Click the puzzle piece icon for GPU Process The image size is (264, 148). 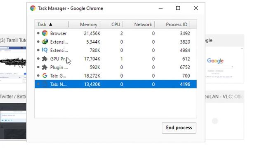[x=45, y=59]
